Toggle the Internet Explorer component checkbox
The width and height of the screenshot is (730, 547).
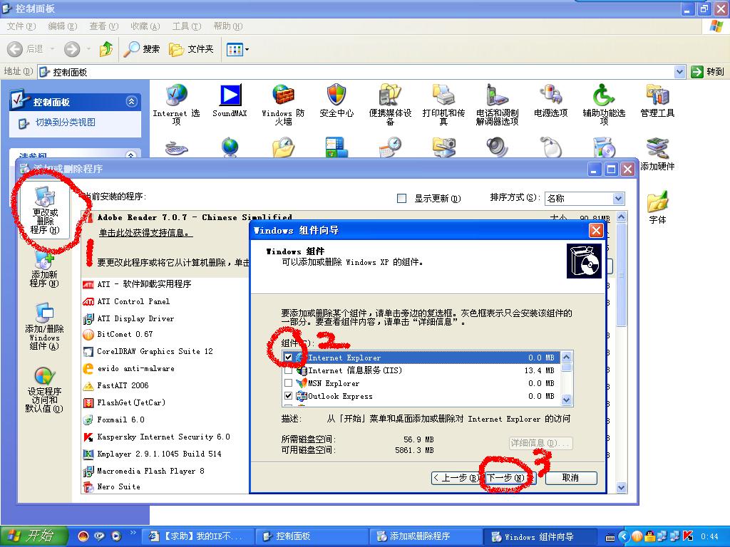[x=288, y=358]
